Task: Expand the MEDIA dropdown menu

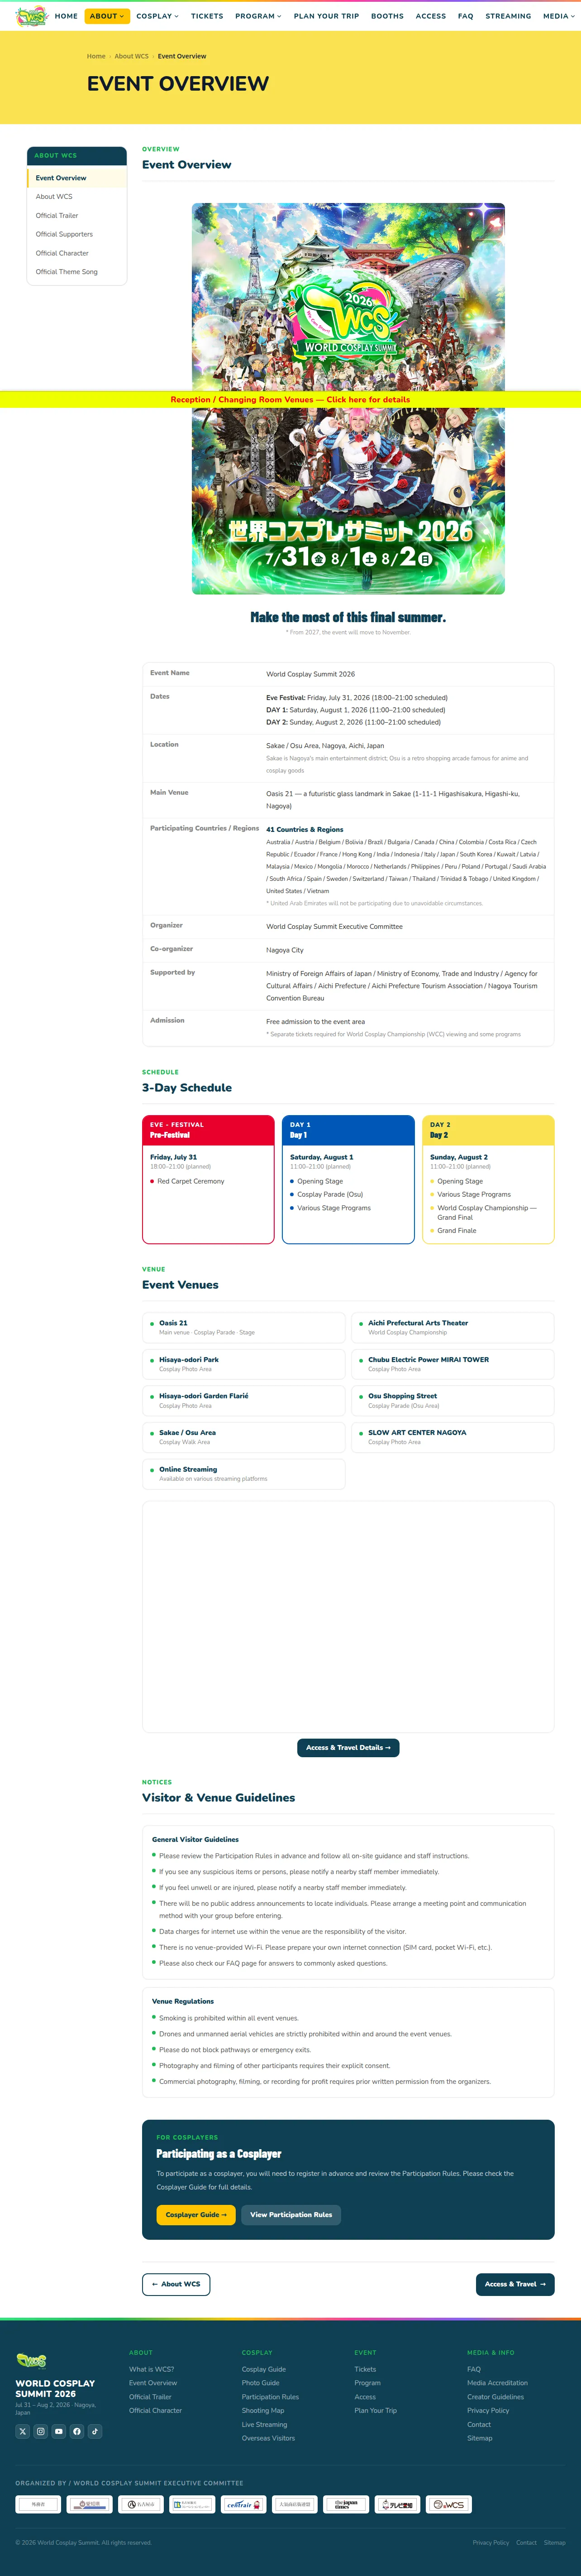Action: tap(559, 16)
